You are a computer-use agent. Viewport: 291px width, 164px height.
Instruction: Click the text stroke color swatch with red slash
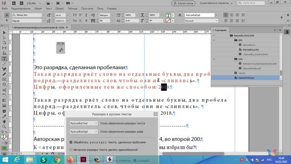[168, 20]
